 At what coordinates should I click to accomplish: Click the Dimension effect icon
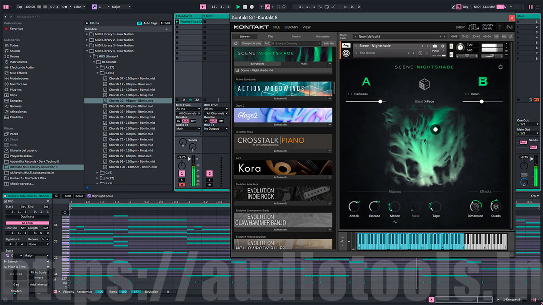click(475, 206)
